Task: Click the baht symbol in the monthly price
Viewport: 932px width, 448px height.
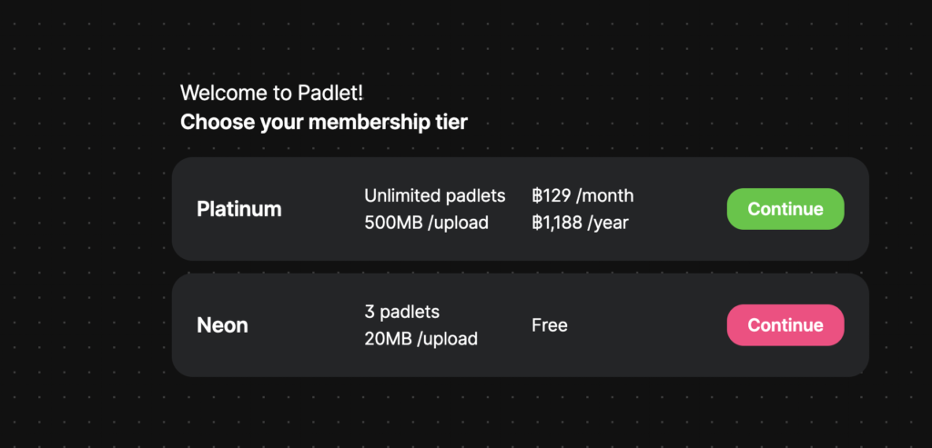Action: tap(537, 195)
